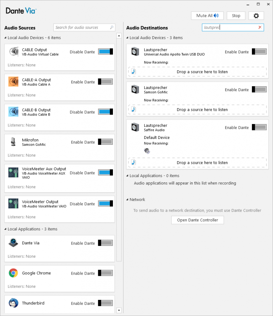Enable Dante for Google Chrome
The height and width of the screenshot is (316, 273).
(105, 273)
